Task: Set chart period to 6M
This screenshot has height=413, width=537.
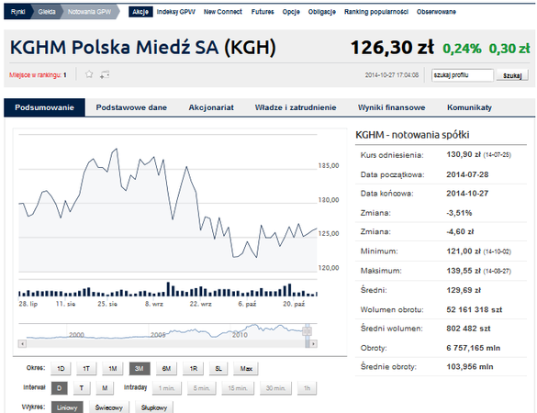Action: pyautogui.click(x=166, y=368)
